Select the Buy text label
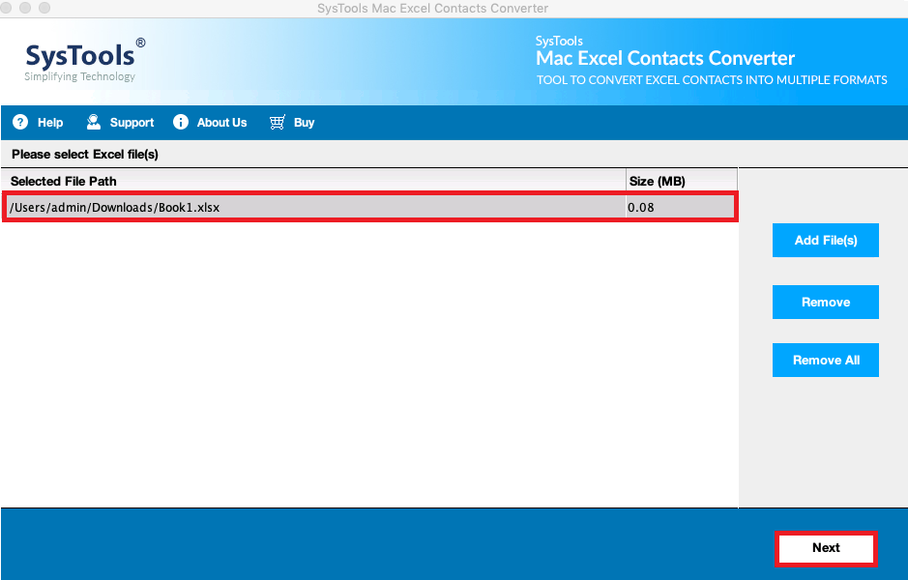Image resolution: width=908 pixels, height=580 pixels. pos(304,123)
